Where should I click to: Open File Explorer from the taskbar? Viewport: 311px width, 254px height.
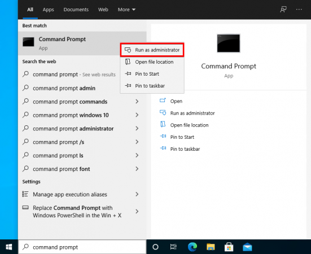[211, 247]
